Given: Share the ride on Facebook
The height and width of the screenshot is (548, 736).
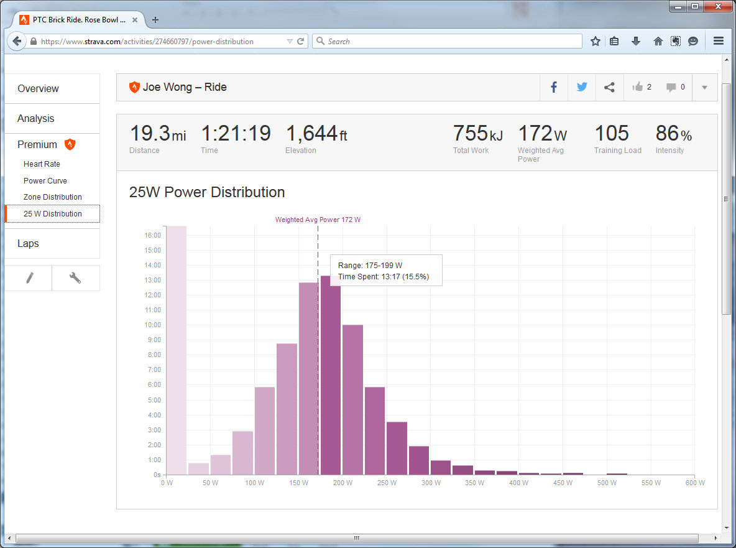Looking at the screenshot, I should point(554,87).
